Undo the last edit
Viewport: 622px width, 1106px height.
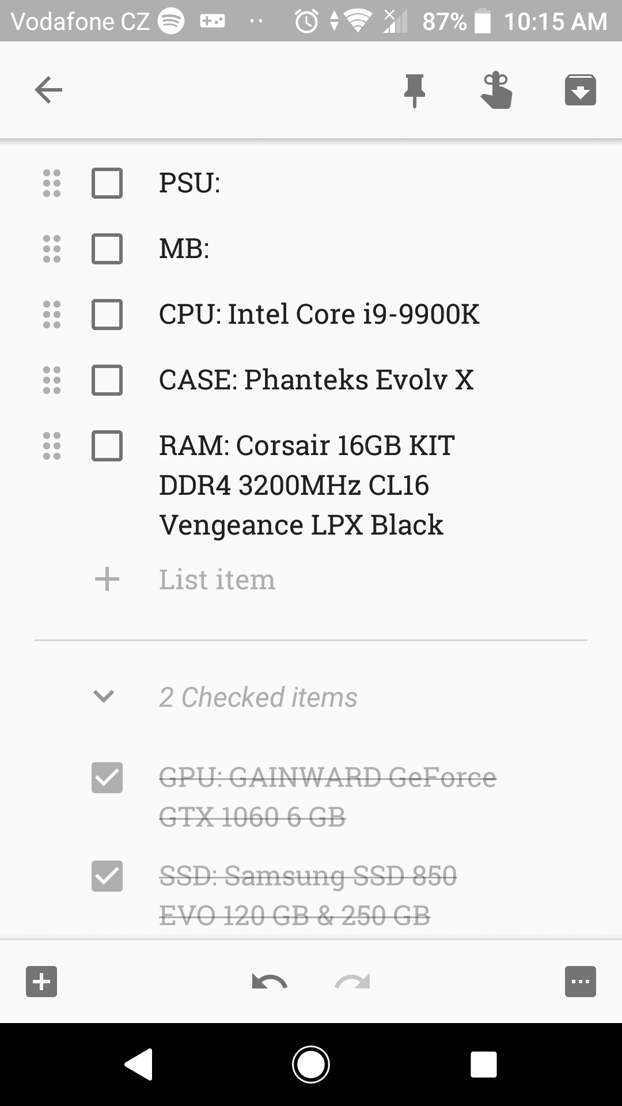click(x=270, y=981)
